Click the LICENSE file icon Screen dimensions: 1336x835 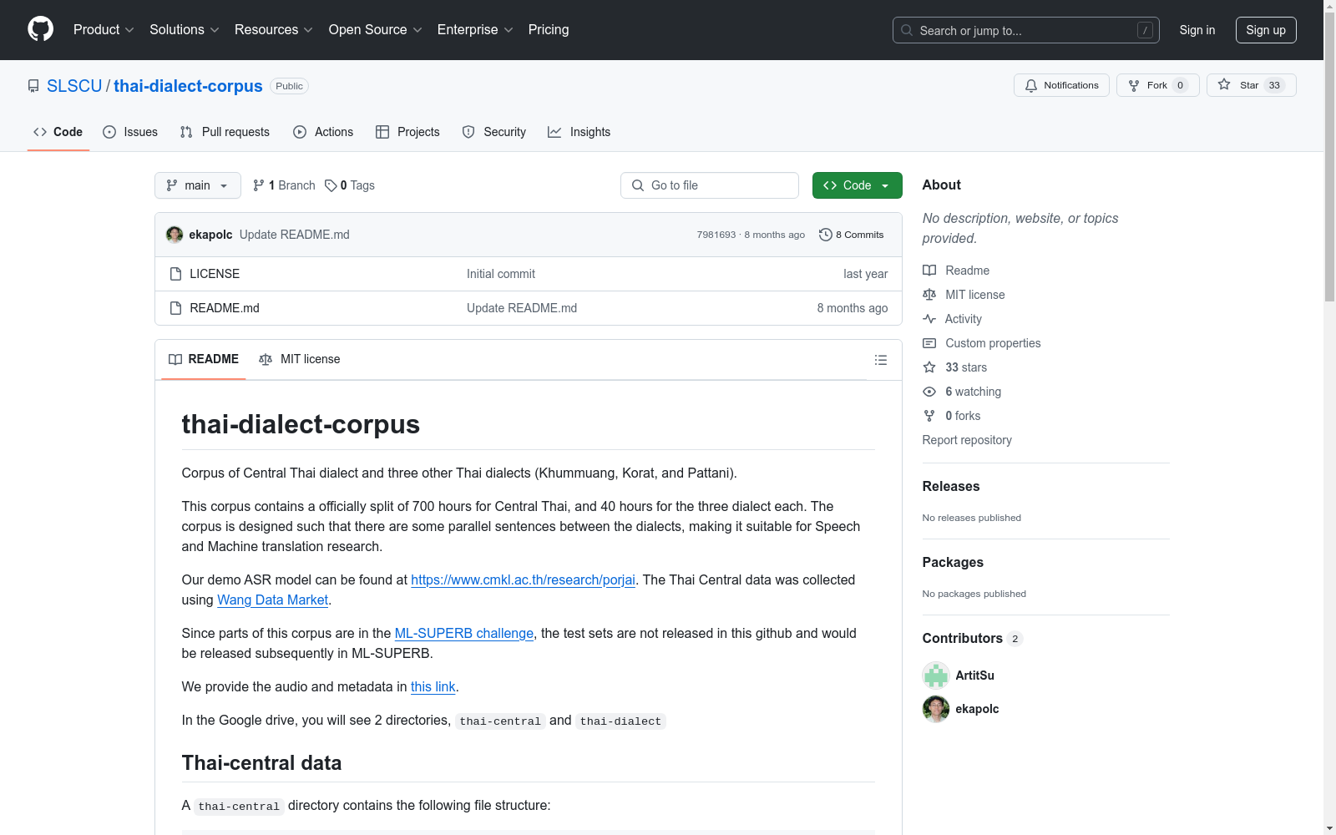(175, 274)
